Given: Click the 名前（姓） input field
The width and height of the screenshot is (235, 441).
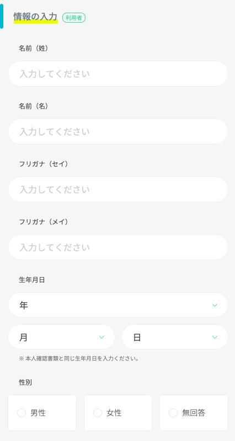Looking at the screenshot, I should (118, 74).
